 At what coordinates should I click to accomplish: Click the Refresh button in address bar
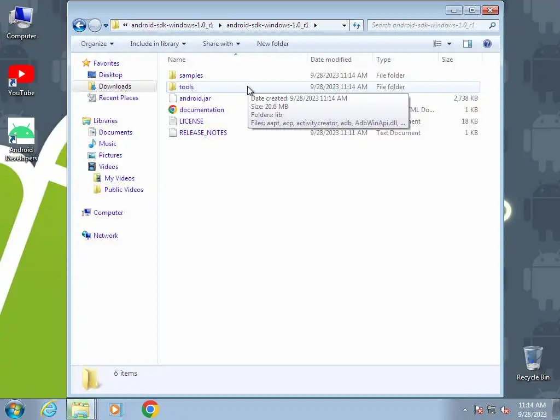[357, 25]
